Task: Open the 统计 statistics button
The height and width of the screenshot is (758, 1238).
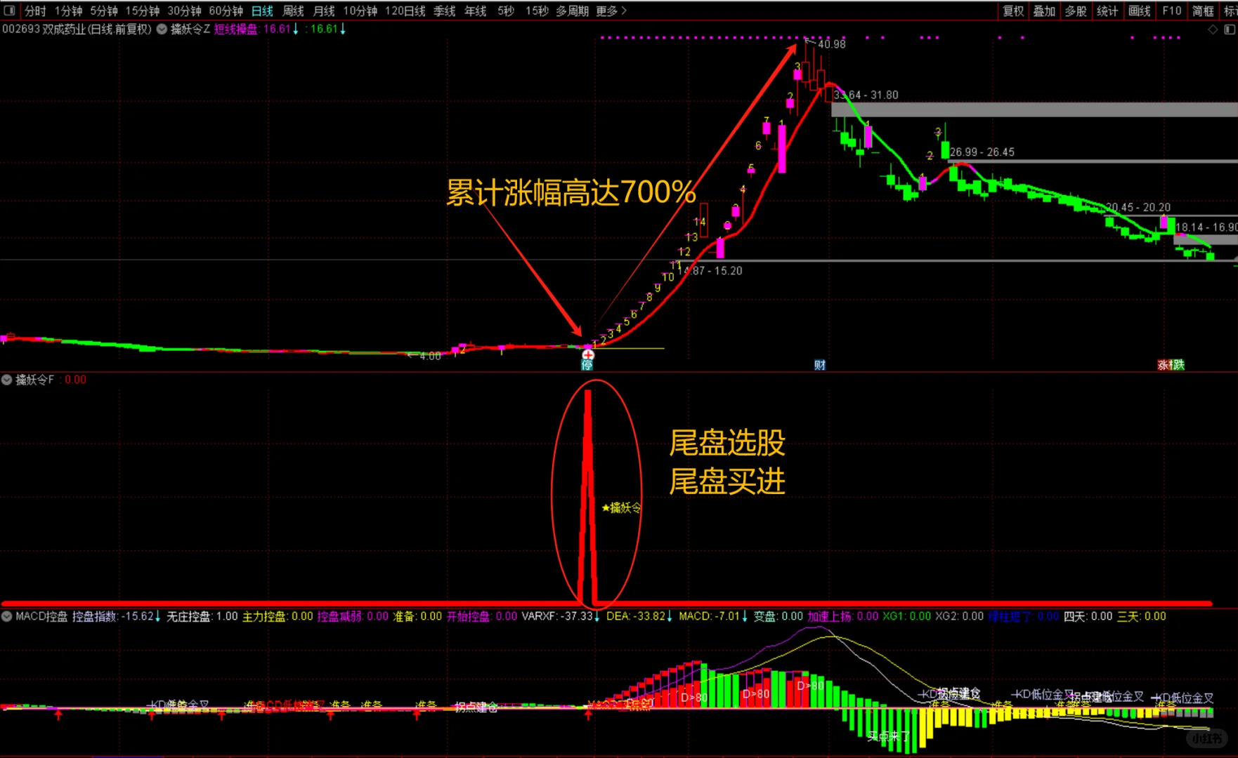Action: (1107, 11)
